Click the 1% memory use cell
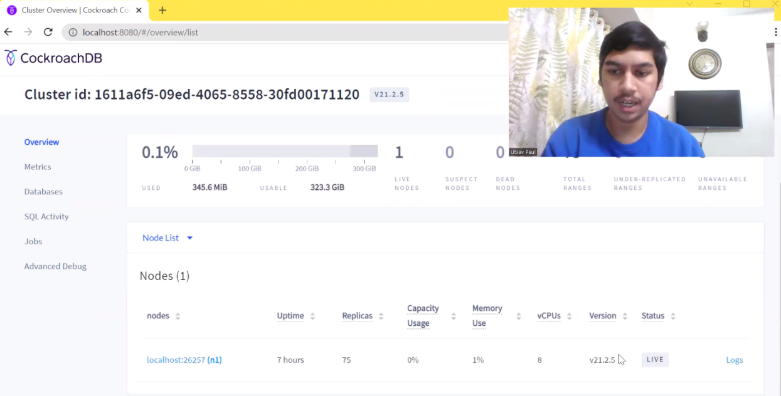Image resolution: width=781 pixels, height=396 pixels. 477,360
